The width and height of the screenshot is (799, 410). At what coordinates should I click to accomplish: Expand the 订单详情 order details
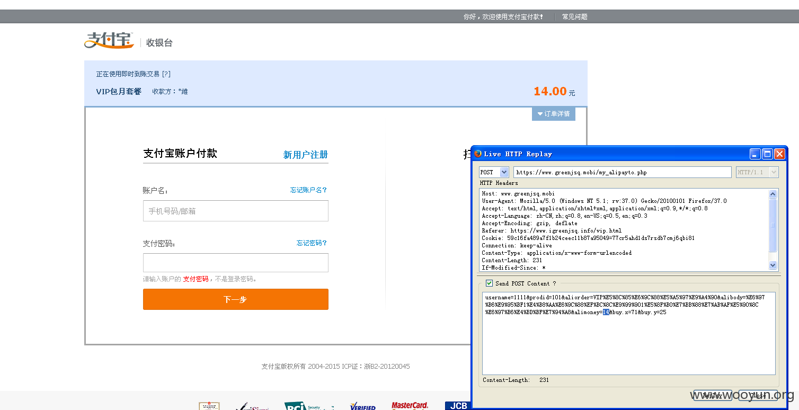pos(554,114)
